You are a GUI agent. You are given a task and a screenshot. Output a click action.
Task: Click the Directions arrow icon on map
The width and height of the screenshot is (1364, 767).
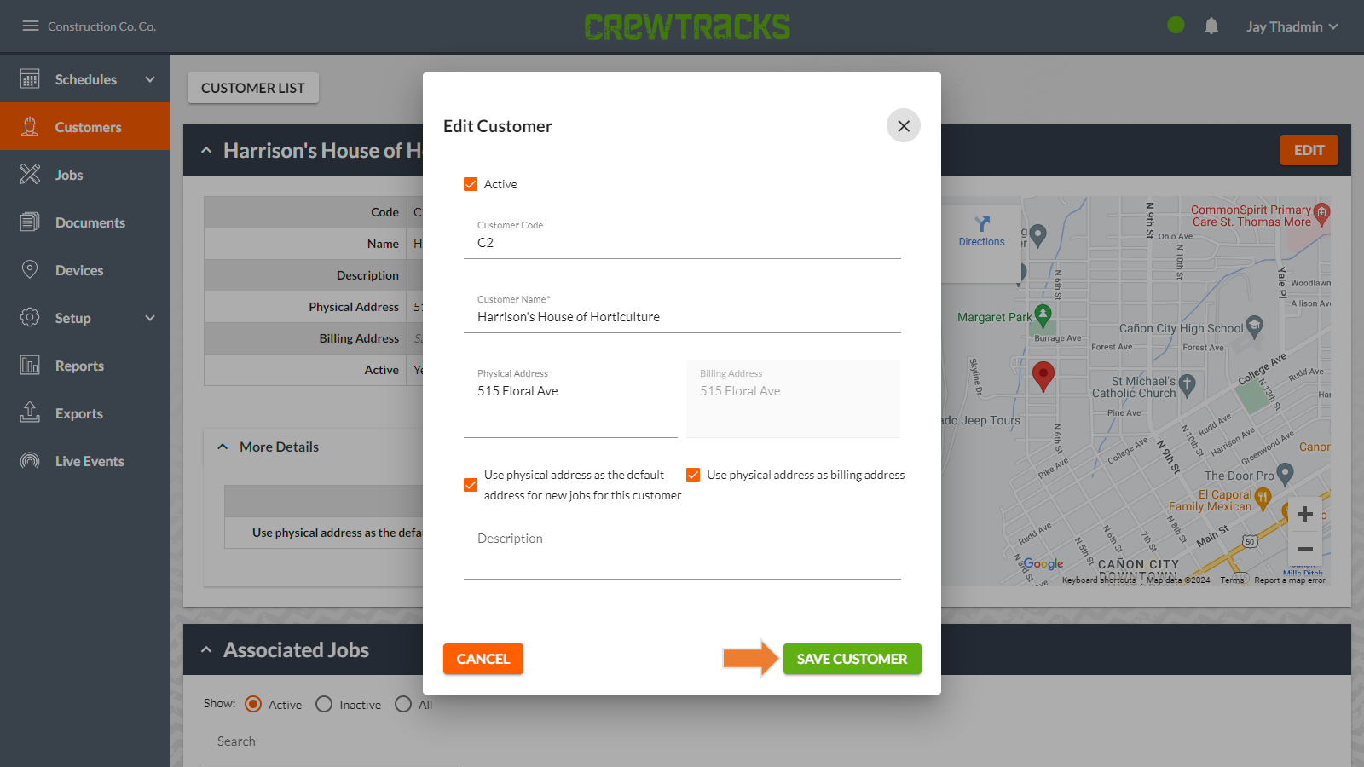982,224
